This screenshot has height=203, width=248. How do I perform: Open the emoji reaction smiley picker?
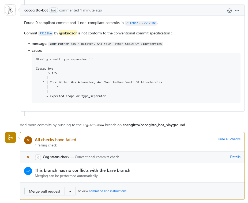point(230,11)
